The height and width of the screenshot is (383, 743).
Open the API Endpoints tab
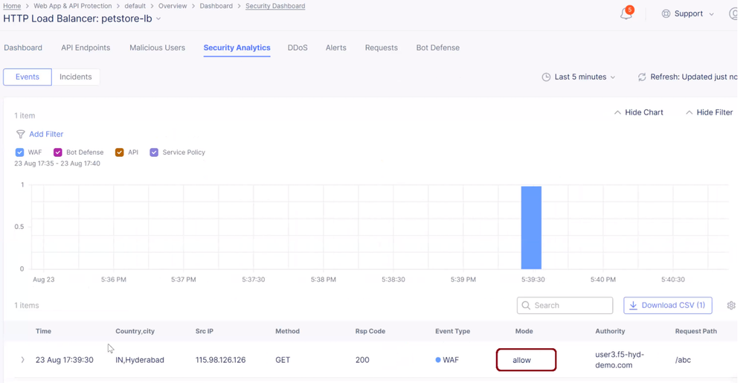[86, 48]
